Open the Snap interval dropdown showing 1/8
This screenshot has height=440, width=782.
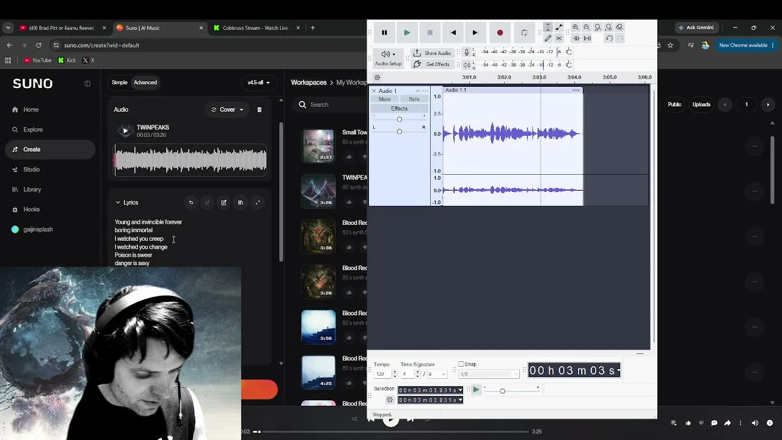[x=488, y=374]
